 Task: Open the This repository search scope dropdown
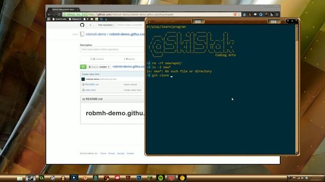(106, 25)
